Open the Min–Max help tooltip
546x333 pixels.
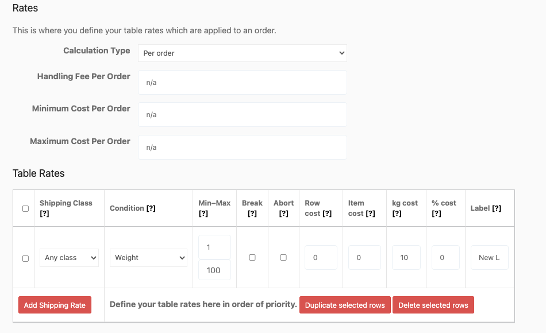(203, 213)
